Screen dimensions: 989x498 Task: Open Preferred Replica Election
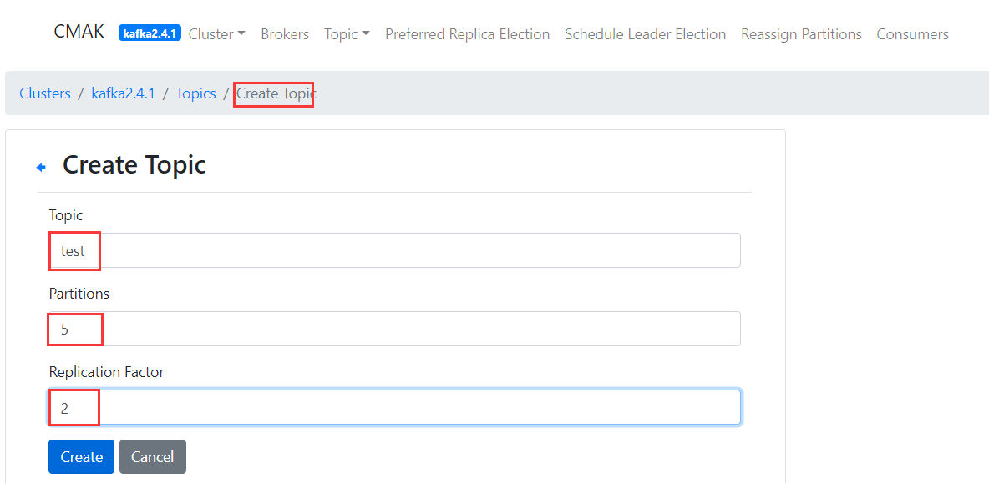click(x=467, y=34)
